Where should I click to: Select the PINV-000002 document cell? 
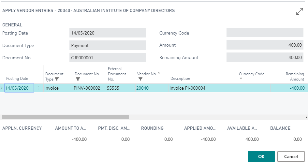coord(87,88)
